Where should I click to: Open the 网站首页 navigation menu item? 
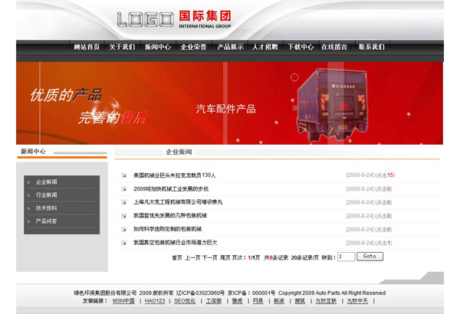pyautogui.click(x=87, y=47)
